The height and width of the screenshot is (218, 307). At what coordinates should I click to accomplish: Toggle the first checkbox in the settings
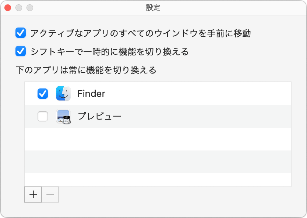point(21,32)
